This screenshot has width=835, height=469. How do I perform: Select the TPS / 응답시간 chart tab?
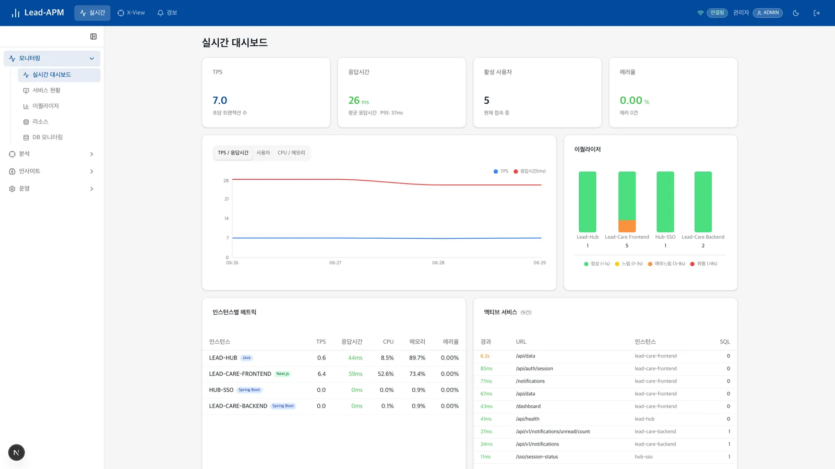[233, 153]
